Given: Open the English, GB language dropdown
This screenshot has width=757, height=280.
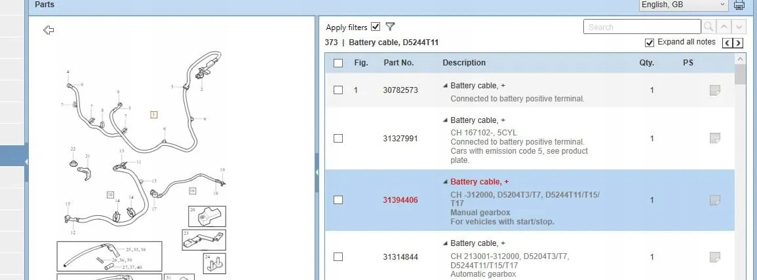Looking at the screenshot, I should coord(684,5).
